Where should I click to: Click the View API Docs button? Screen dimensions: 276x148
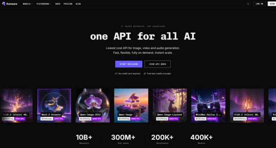coord(158,64)
